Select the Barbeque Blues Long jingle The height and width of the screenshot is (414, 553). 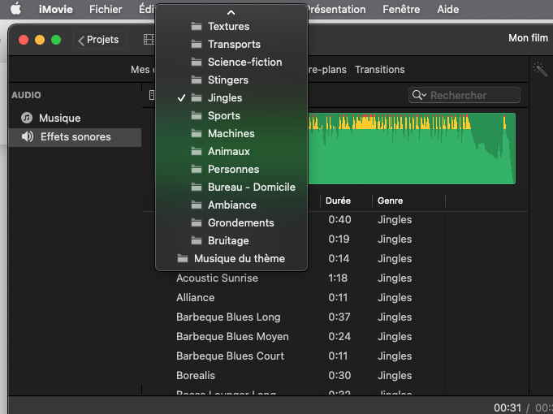(228, 317)
